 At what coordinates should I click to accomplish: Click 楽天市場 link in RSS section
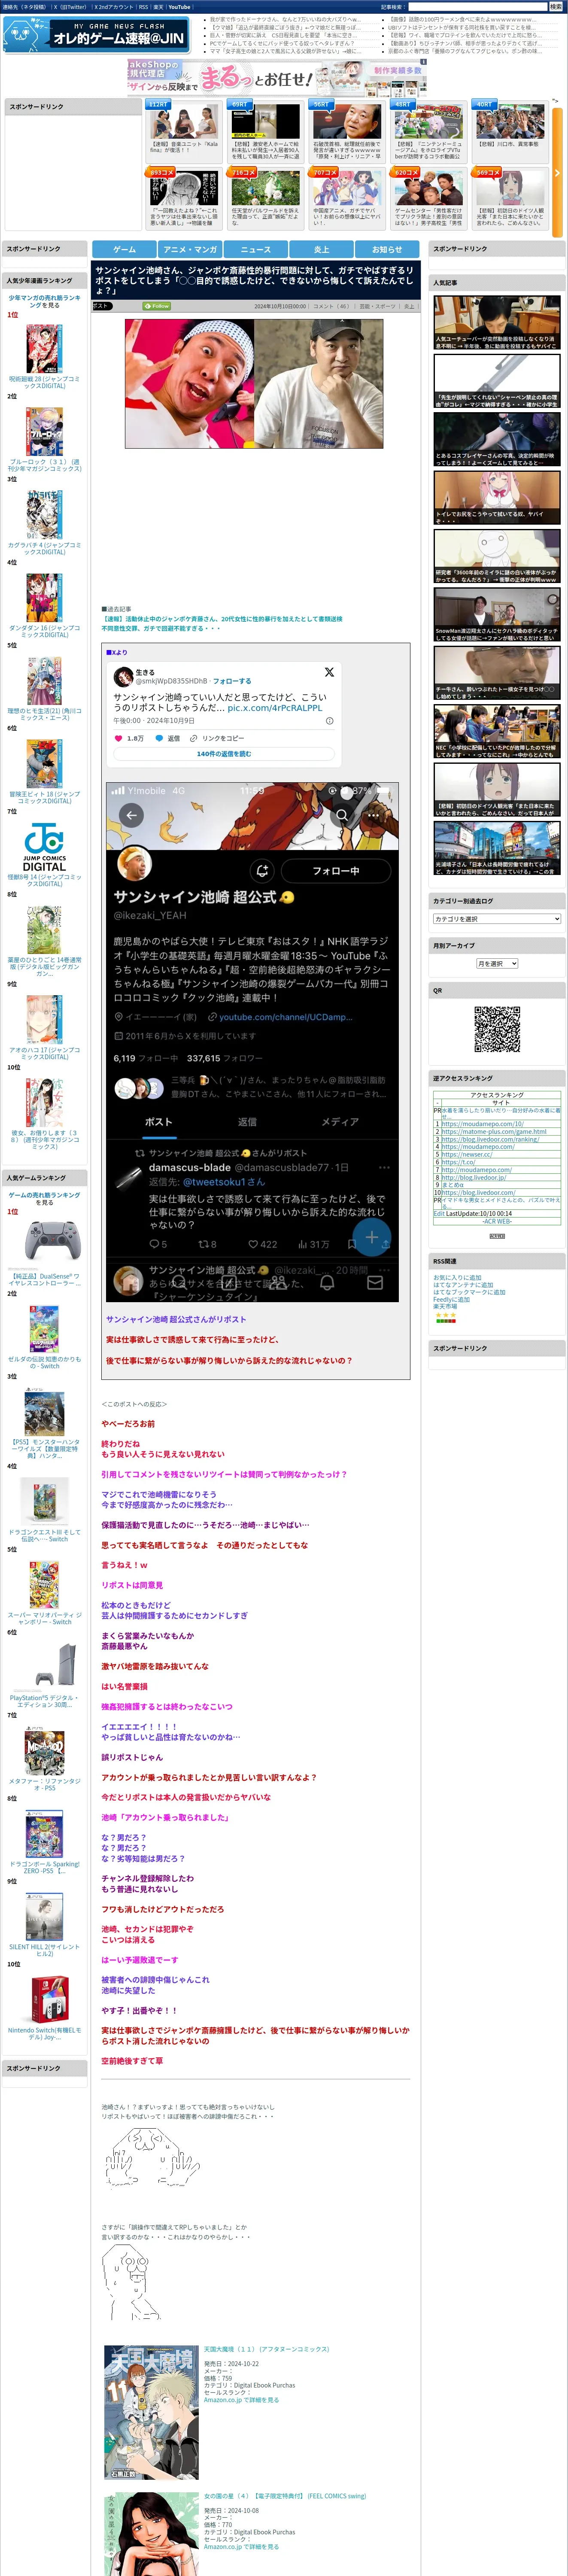[x=445, y=1306]
